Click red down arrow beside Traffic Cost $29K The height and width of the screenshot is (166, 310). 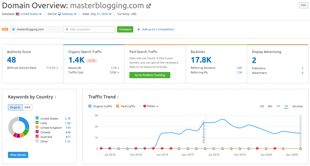click(x=118, y=73)
